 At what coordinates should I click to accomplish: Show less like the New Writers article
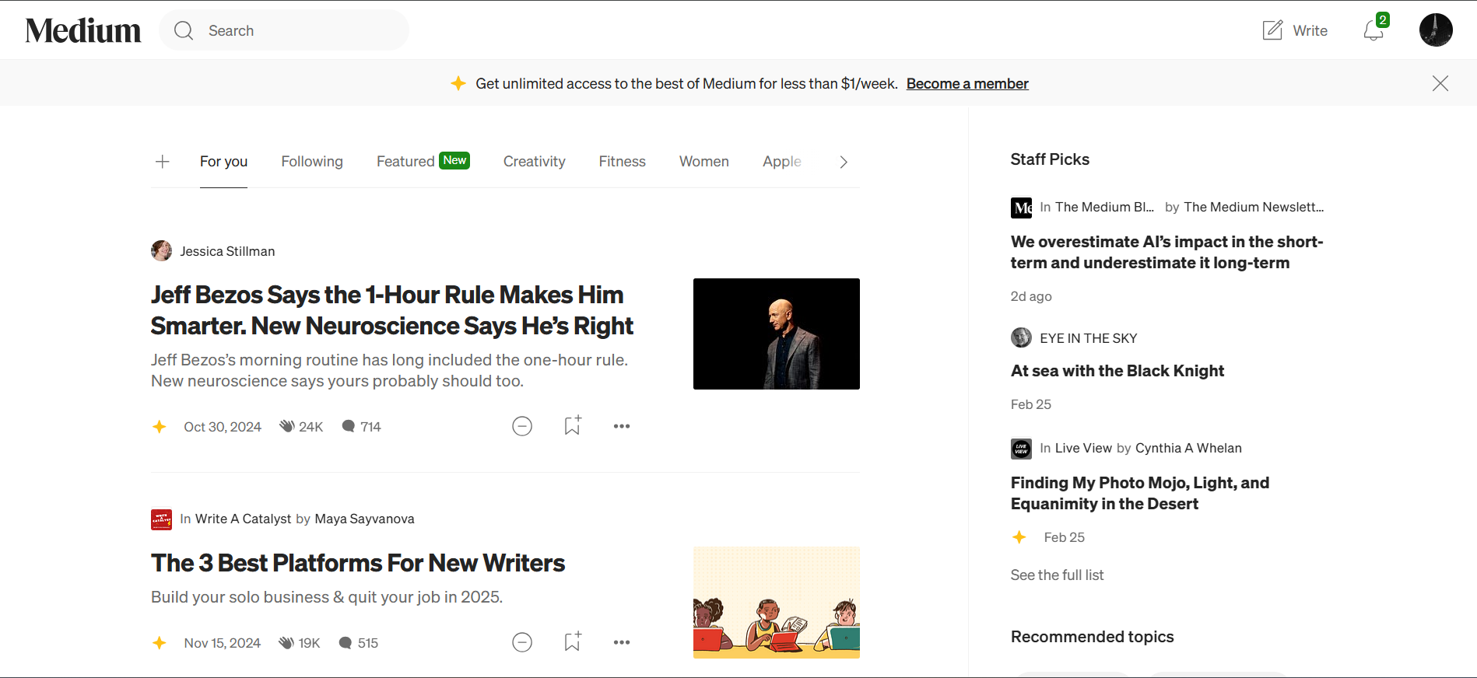[x=522, y=642]
